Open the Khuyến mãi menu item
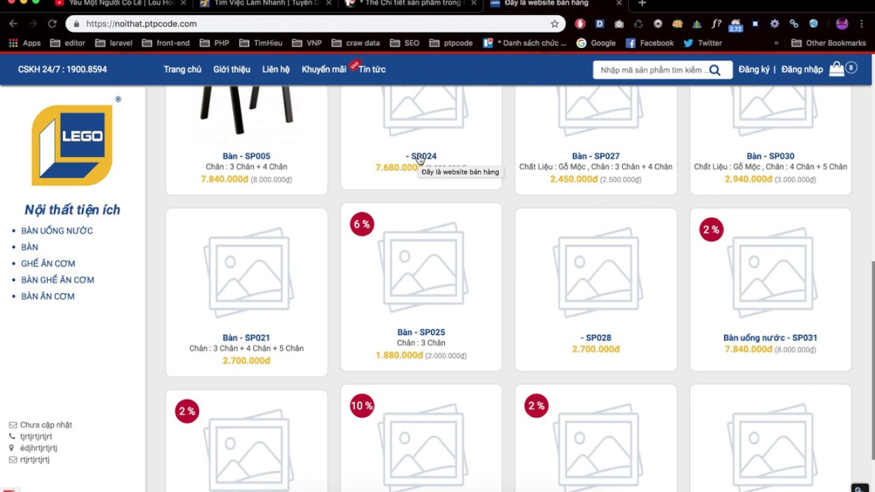 [324, 70]
